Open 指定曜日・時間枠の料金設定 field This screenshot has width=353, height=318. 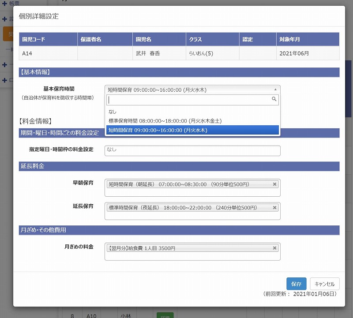coord(192,150)
